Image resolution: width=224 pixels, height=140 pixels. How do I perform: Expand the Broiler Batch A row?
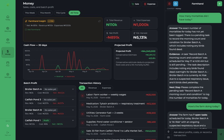click(x=49, y=91)
